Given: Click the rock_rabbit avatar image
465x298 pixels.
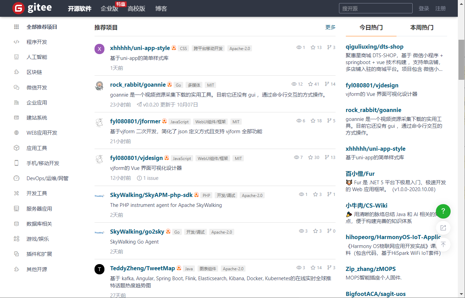Looking at the screenshot, I should pos(99,86).
